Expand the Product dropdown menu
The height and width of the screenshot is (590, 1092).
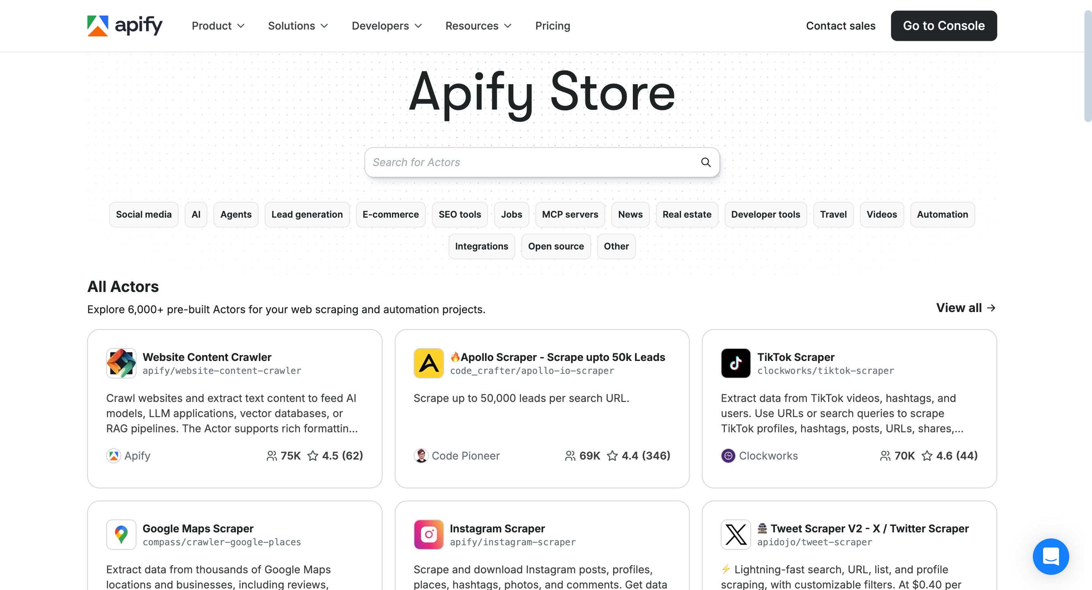[x=218, y=26]
